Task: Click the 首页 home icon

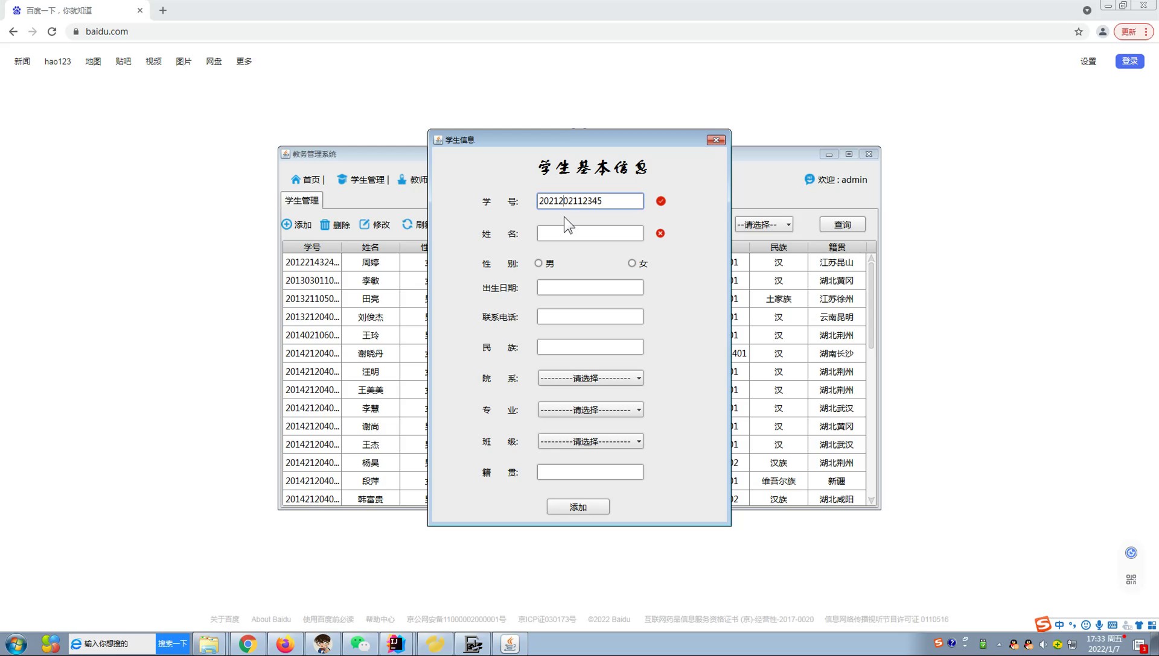Action: point(296,180)
